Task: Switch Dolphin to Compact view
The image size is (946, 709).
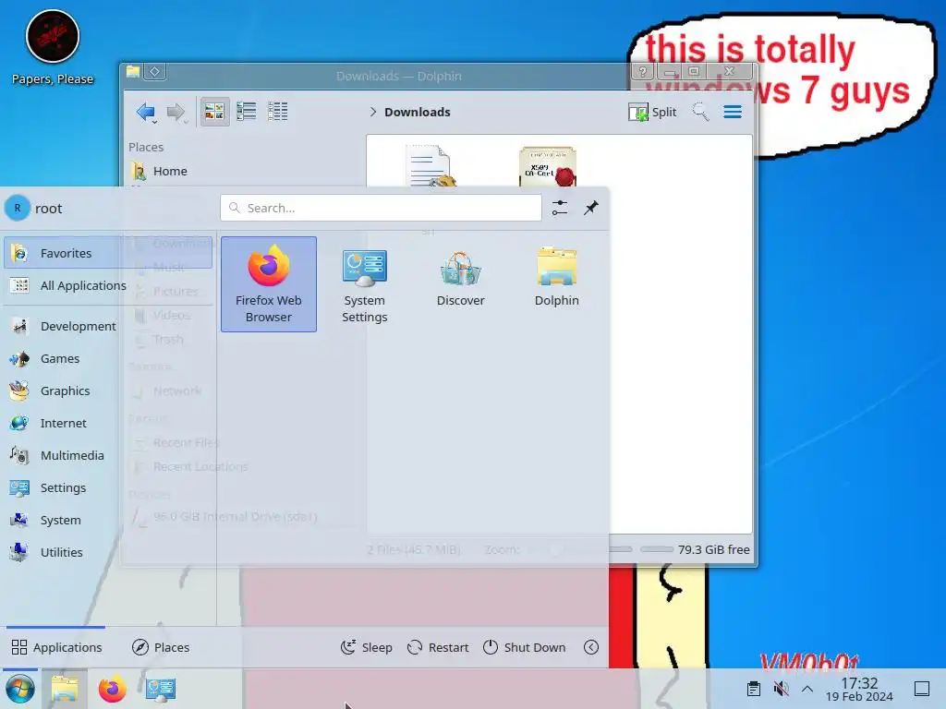Action: tap(246, 112)
